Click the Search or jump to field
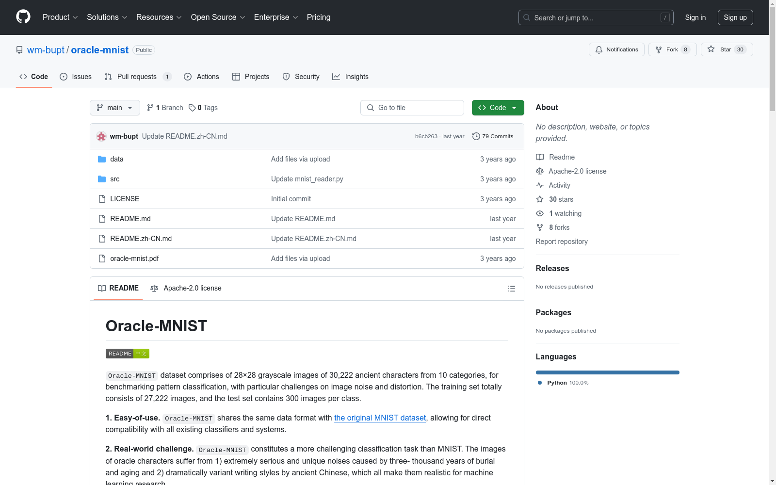This screenshot has height=485, width=776. (596, 17)
